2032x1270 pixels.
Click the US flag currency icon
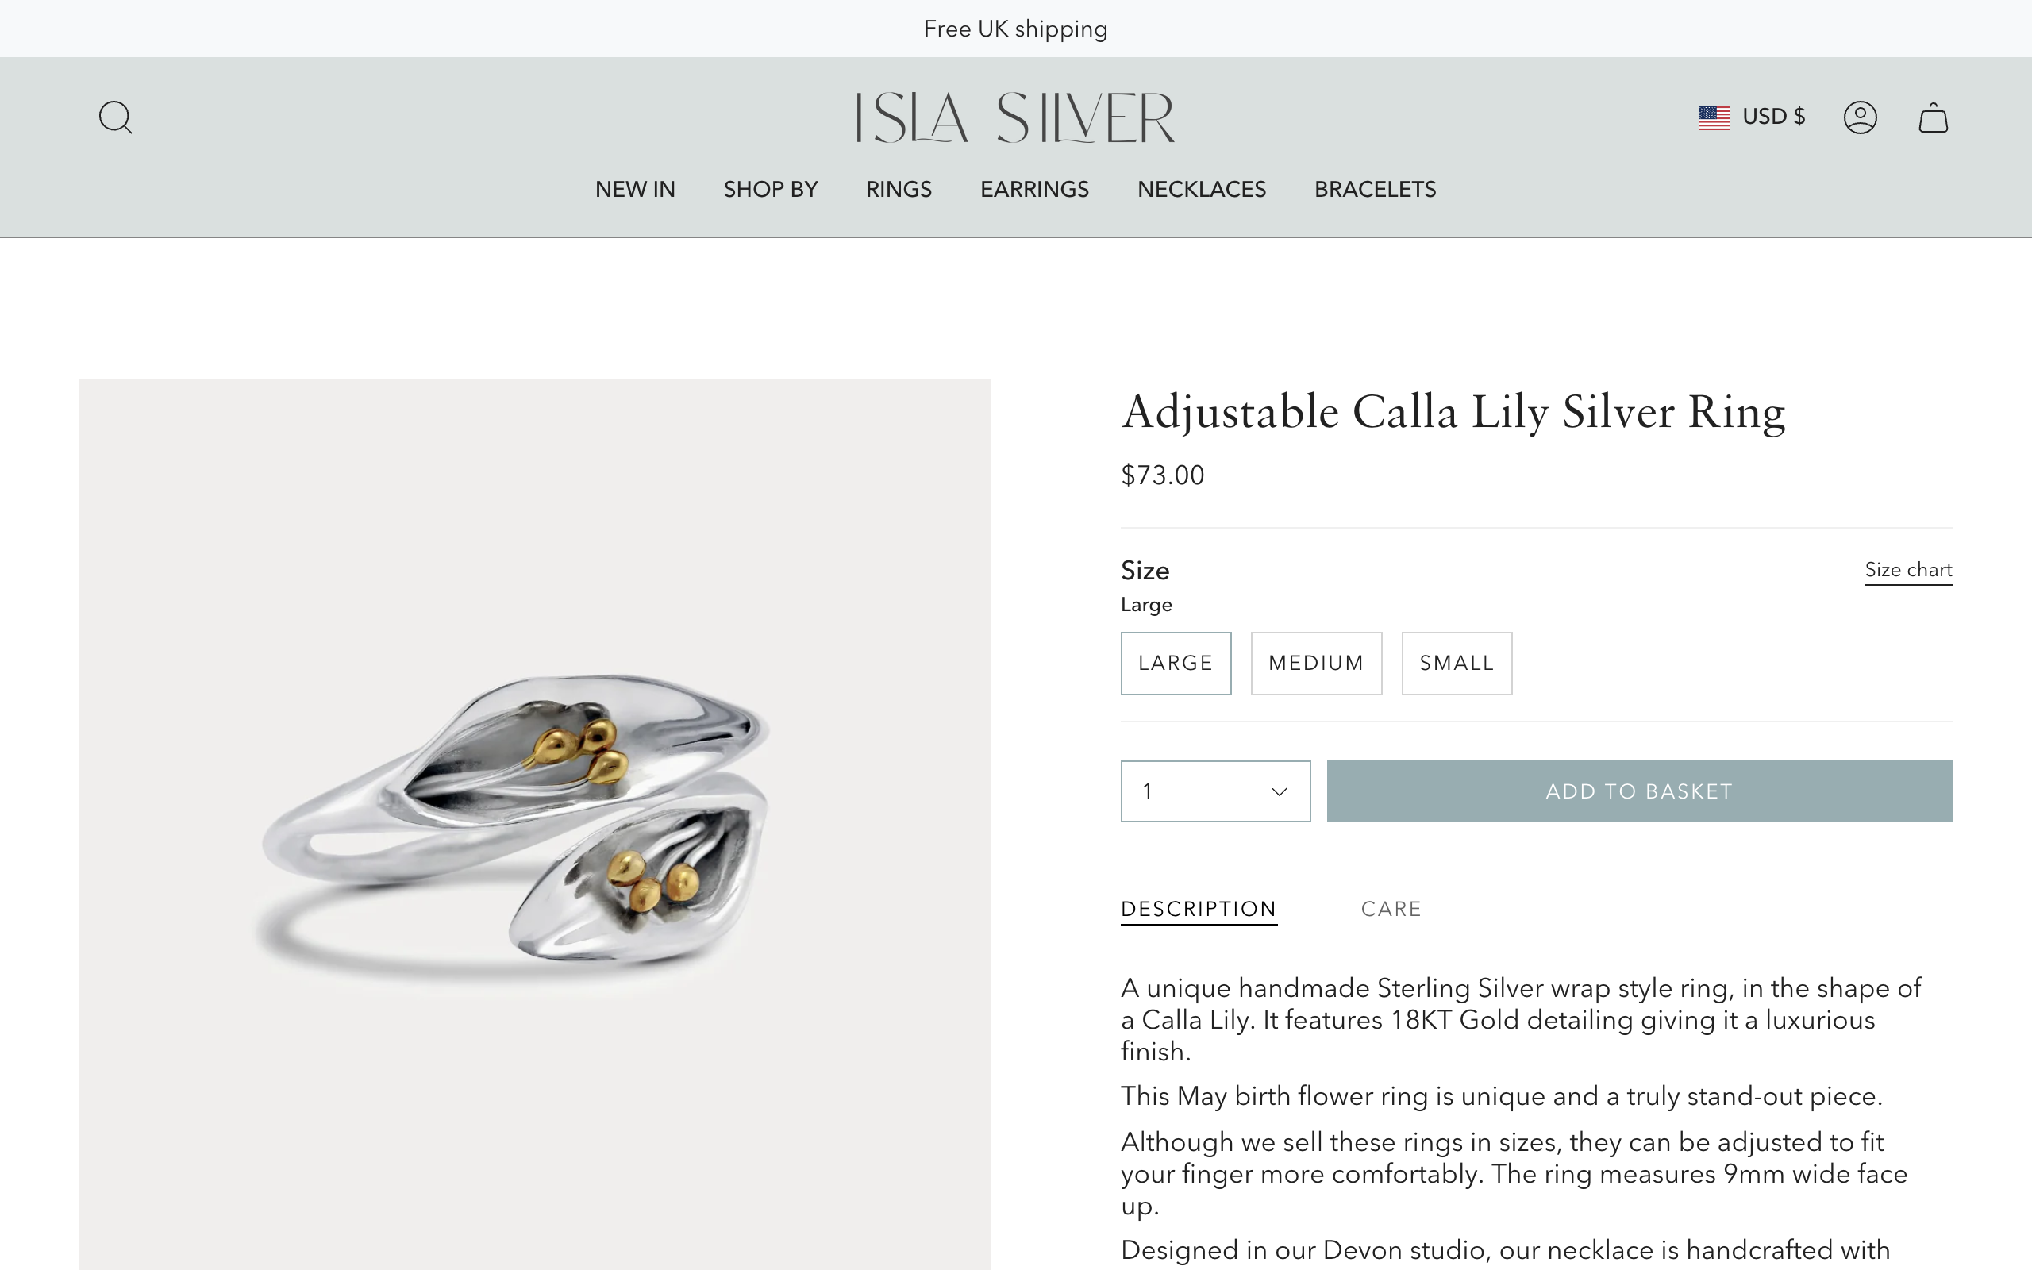(x=1715, y=117)
